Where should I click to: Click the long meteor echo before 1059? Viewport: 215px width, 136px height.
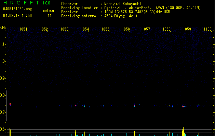[x=184, y=106]
